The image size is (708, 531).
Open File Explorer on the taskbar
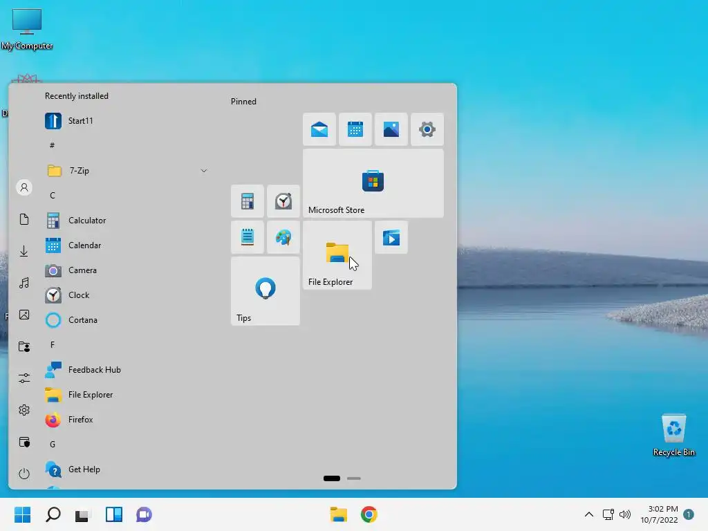(339, 514)
